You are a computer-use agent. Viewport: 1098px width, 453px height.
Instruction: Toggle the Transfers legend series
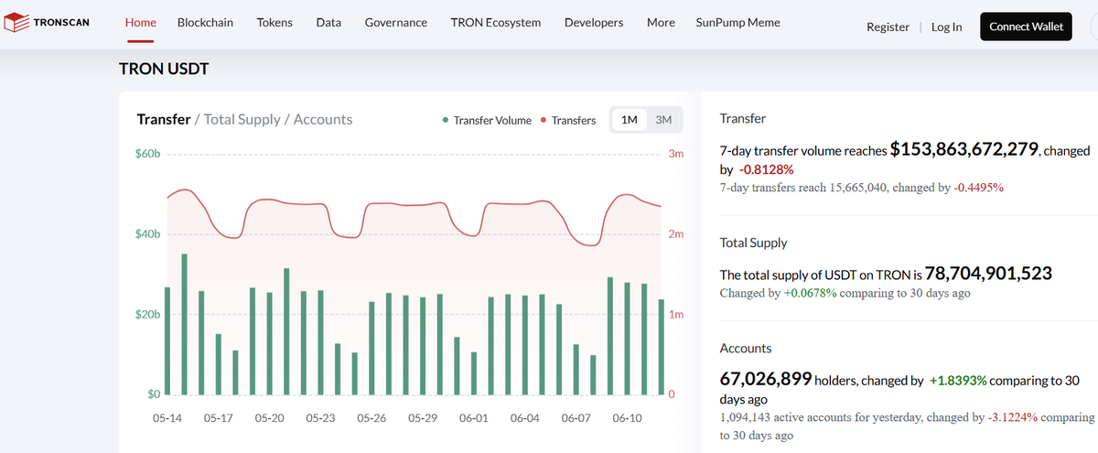pos(568,120)
